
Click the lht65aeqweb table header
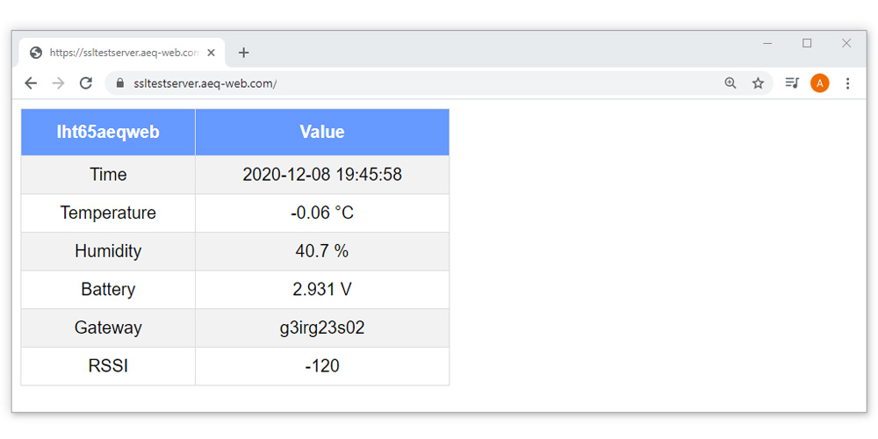[108, 133]
